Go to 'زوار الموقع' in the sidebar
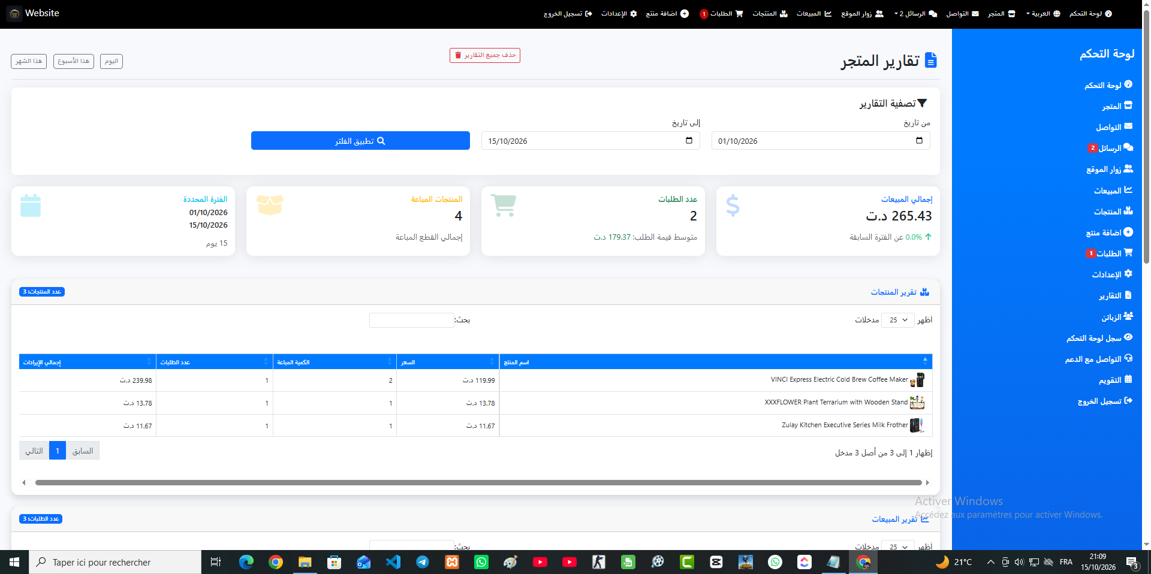The image size is (1151, 574). [1110, 169]
